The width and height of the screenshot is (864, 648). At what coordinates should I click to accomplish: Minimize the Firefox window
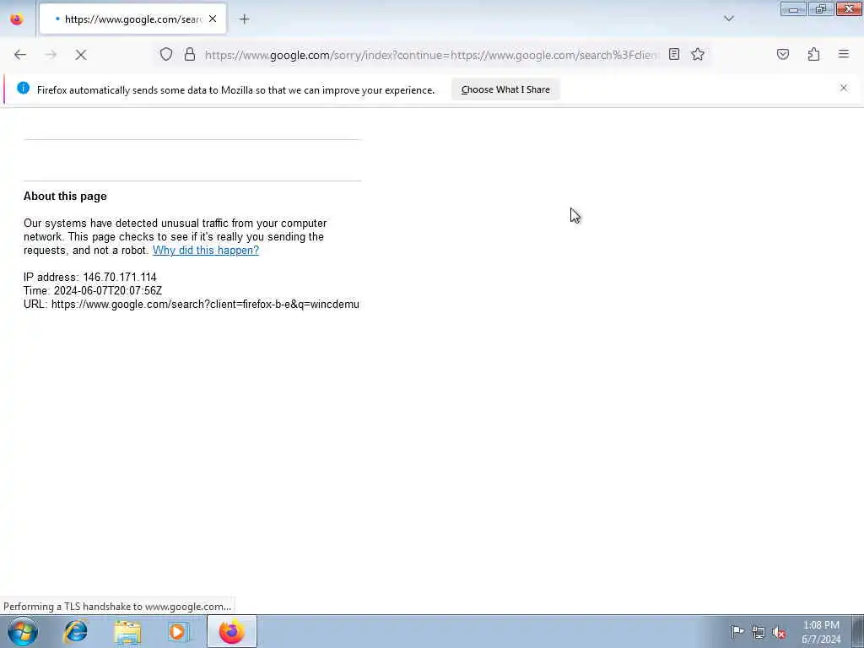tap(793, 9)
